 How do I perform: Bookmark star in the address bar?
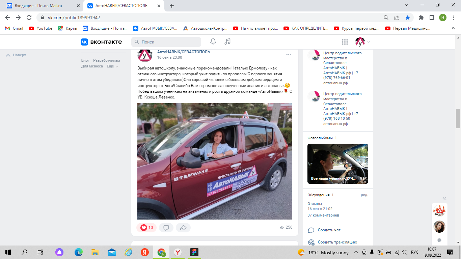pyautogui.click(x=408, y=18)
